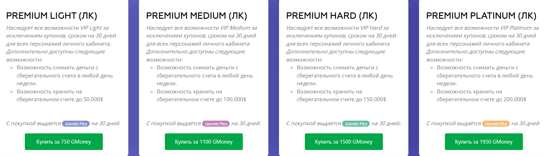Click the 'Купить за 750 GMoney' button

pyautogui.click(x=63, y=142)
